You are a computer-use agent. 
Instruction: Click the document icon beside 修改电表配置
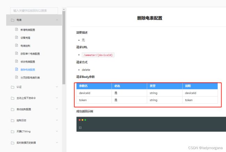17,61
